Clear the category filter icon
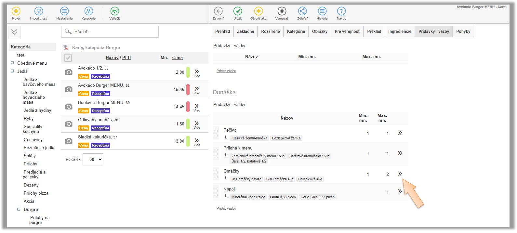Screen dimensions: 517x233 66,47
